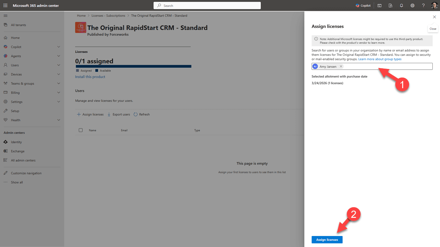The image size is (440, 247).
Task: Open the notifications bell icon
Action: 401,5
